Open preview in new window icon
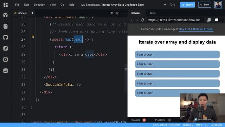225x127 pixels. [x=209, y=20]
